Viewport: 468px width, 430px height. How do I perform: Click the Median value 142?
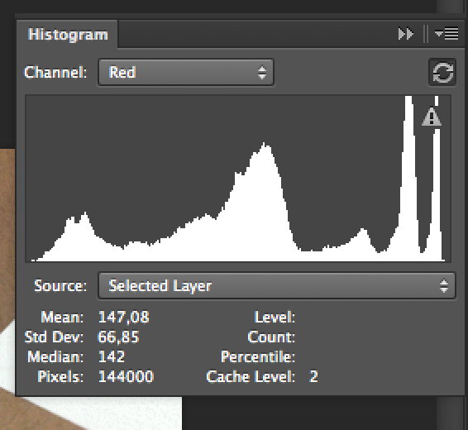(112, 356)
